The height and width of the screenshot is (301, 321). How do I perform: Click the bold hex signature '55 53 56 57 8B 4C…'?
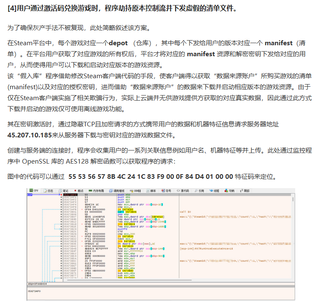point(151,176)
